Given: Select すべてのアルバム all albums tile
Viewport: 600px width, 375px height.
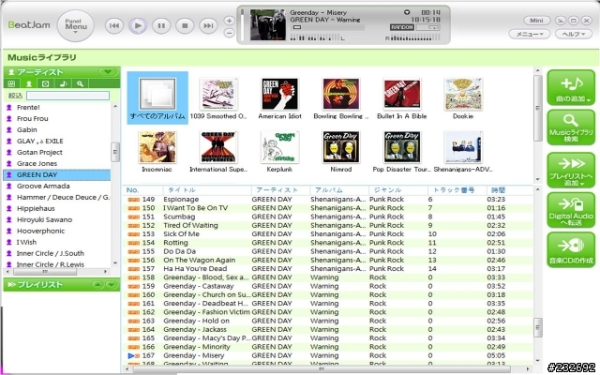Looking at the screenshot, I should coord(157,97).
